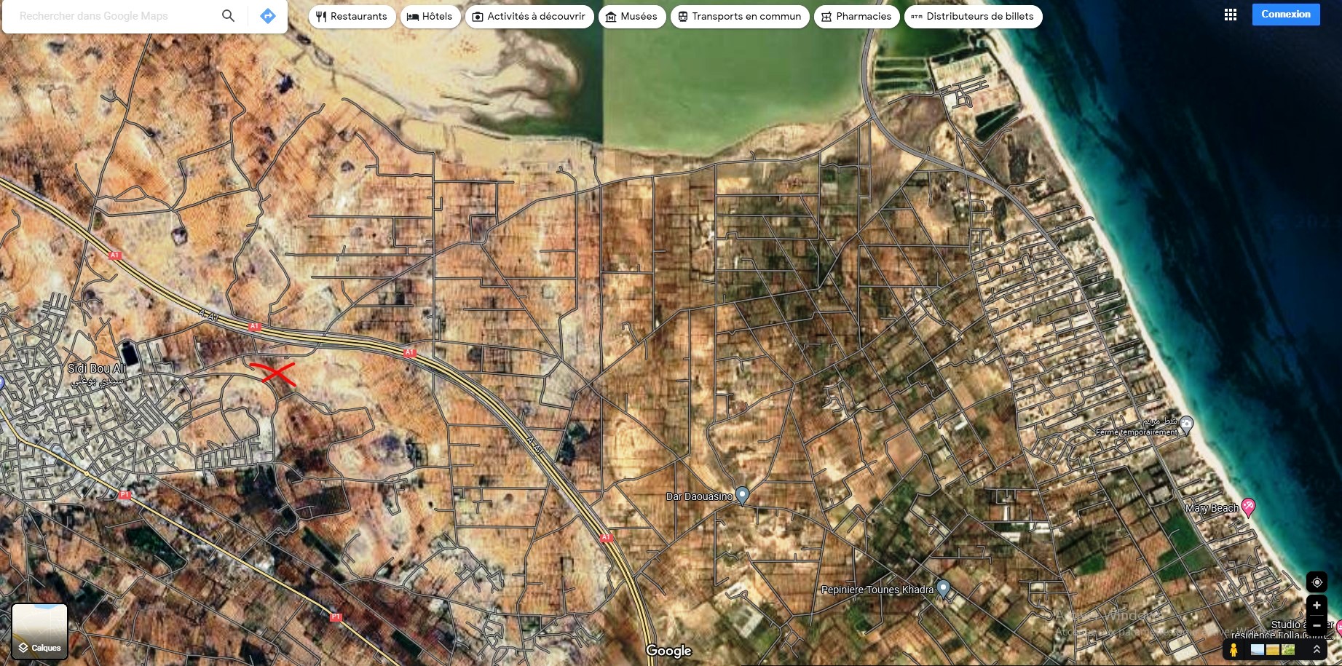The height and width of the screenshot is (666, 1342).
Task: Show Distributeurs de billets nearby
Action: [973, 16]
